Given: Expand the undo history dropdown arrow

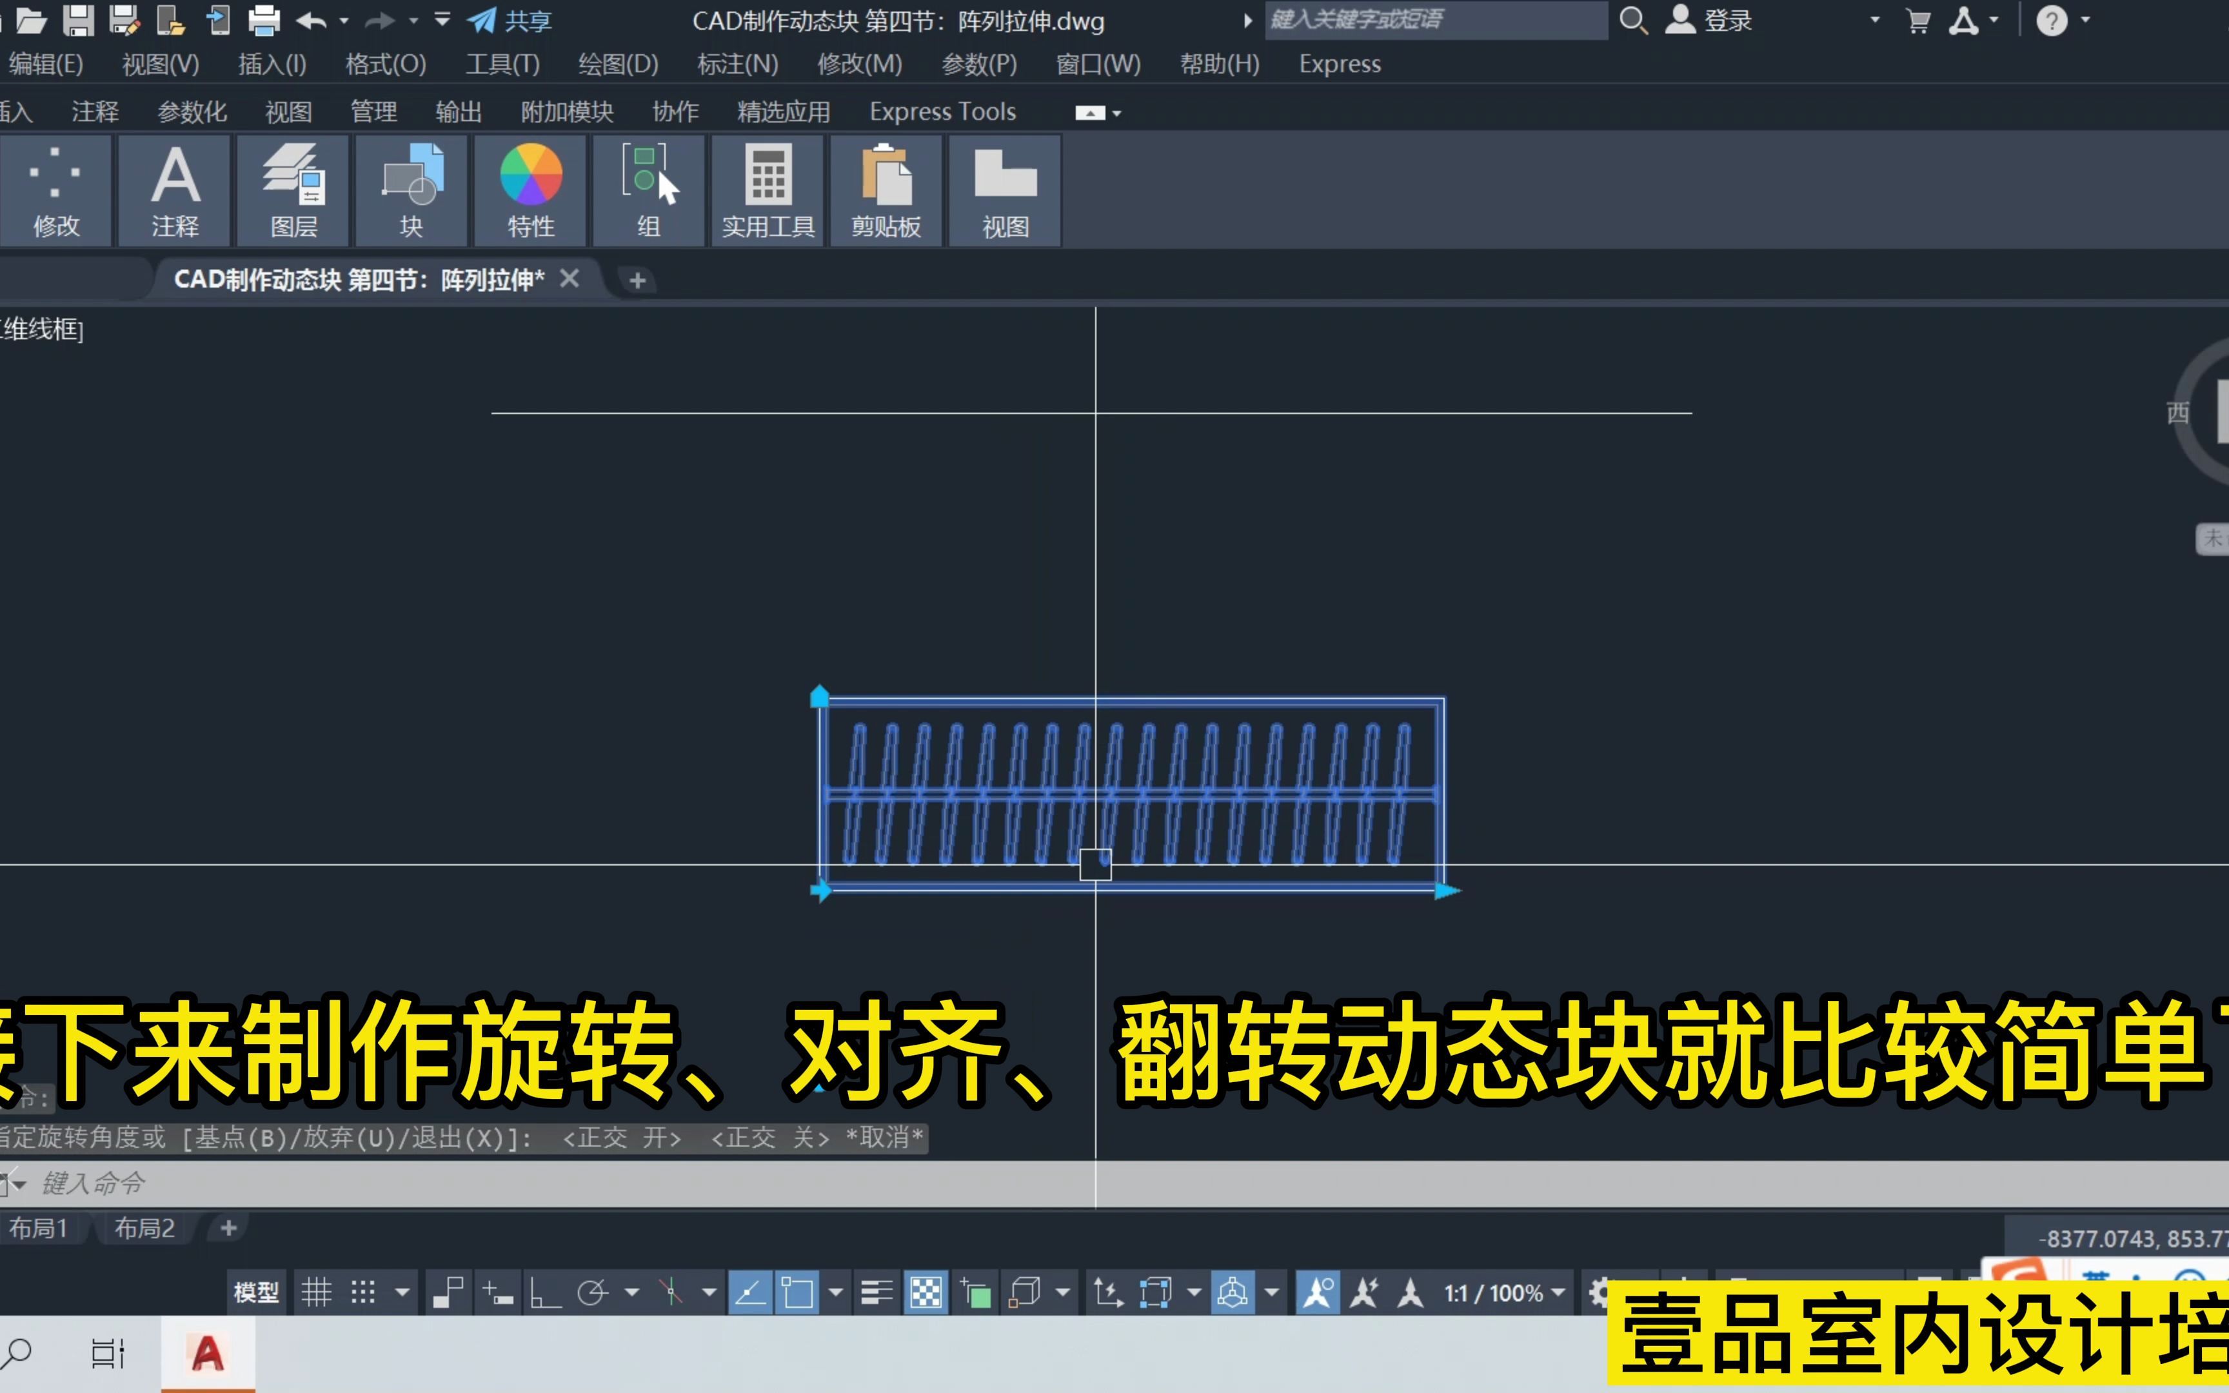Looking at the screenshot, I should coord(344,20).
